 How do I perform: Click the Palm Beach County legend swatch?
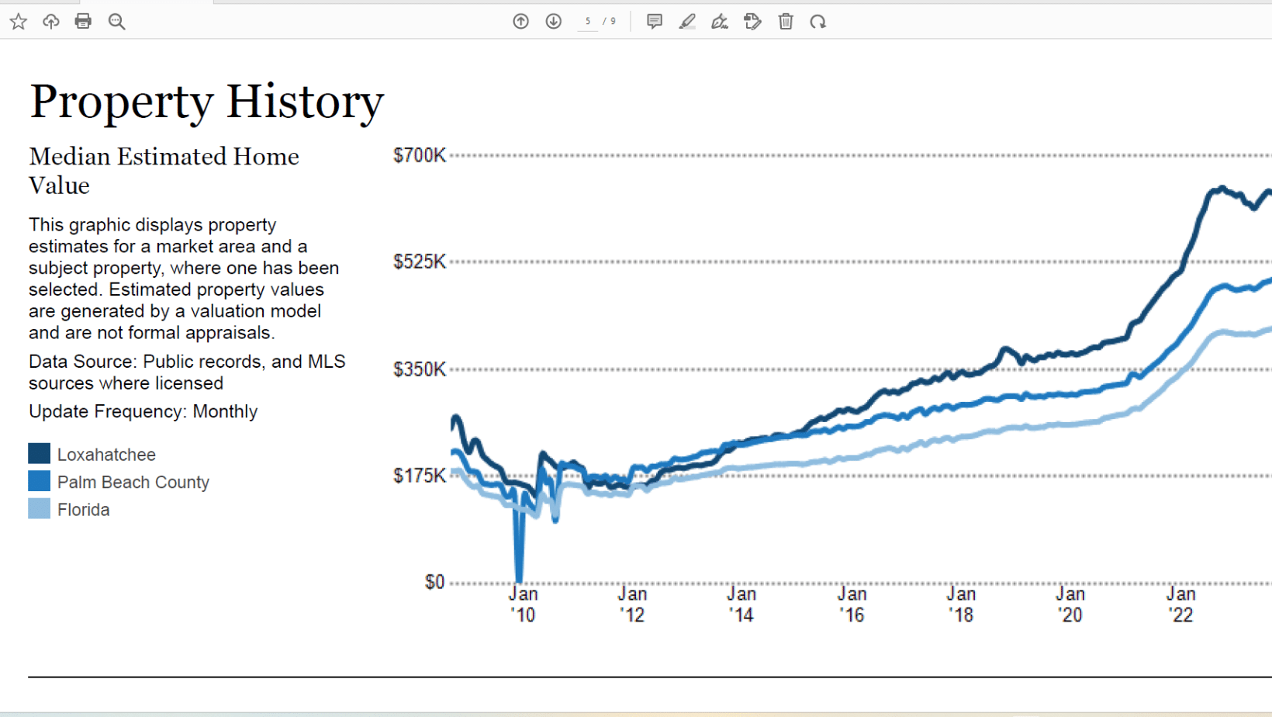[x=40, y=481]
